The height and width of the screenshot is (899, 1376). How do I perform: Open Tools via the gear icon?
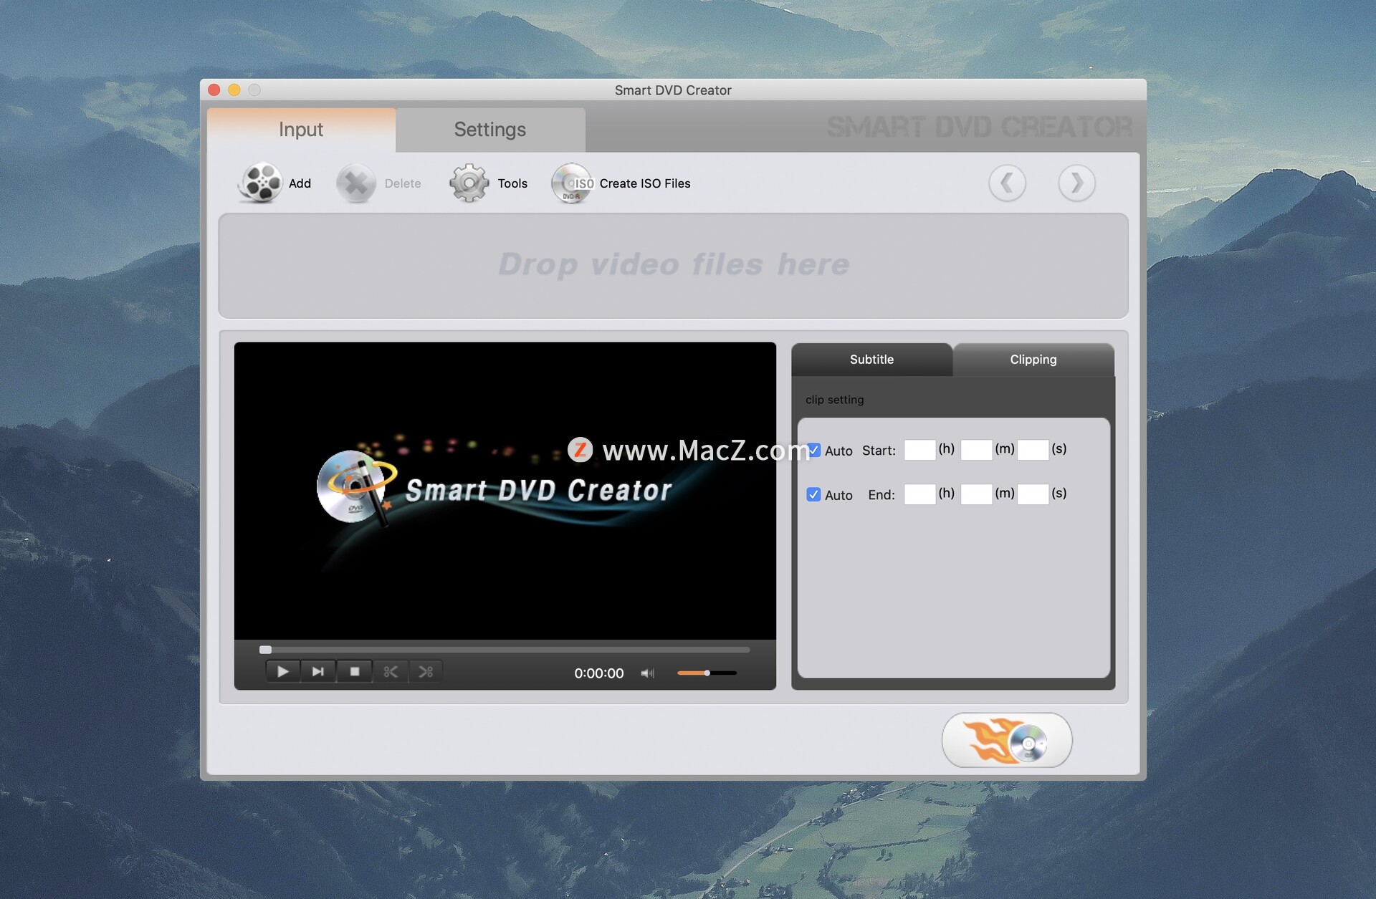pyautogui.click(x=469, y=183)
